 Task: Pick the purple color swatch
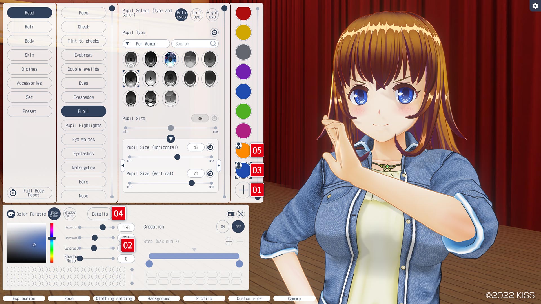(x=243, y=72)
